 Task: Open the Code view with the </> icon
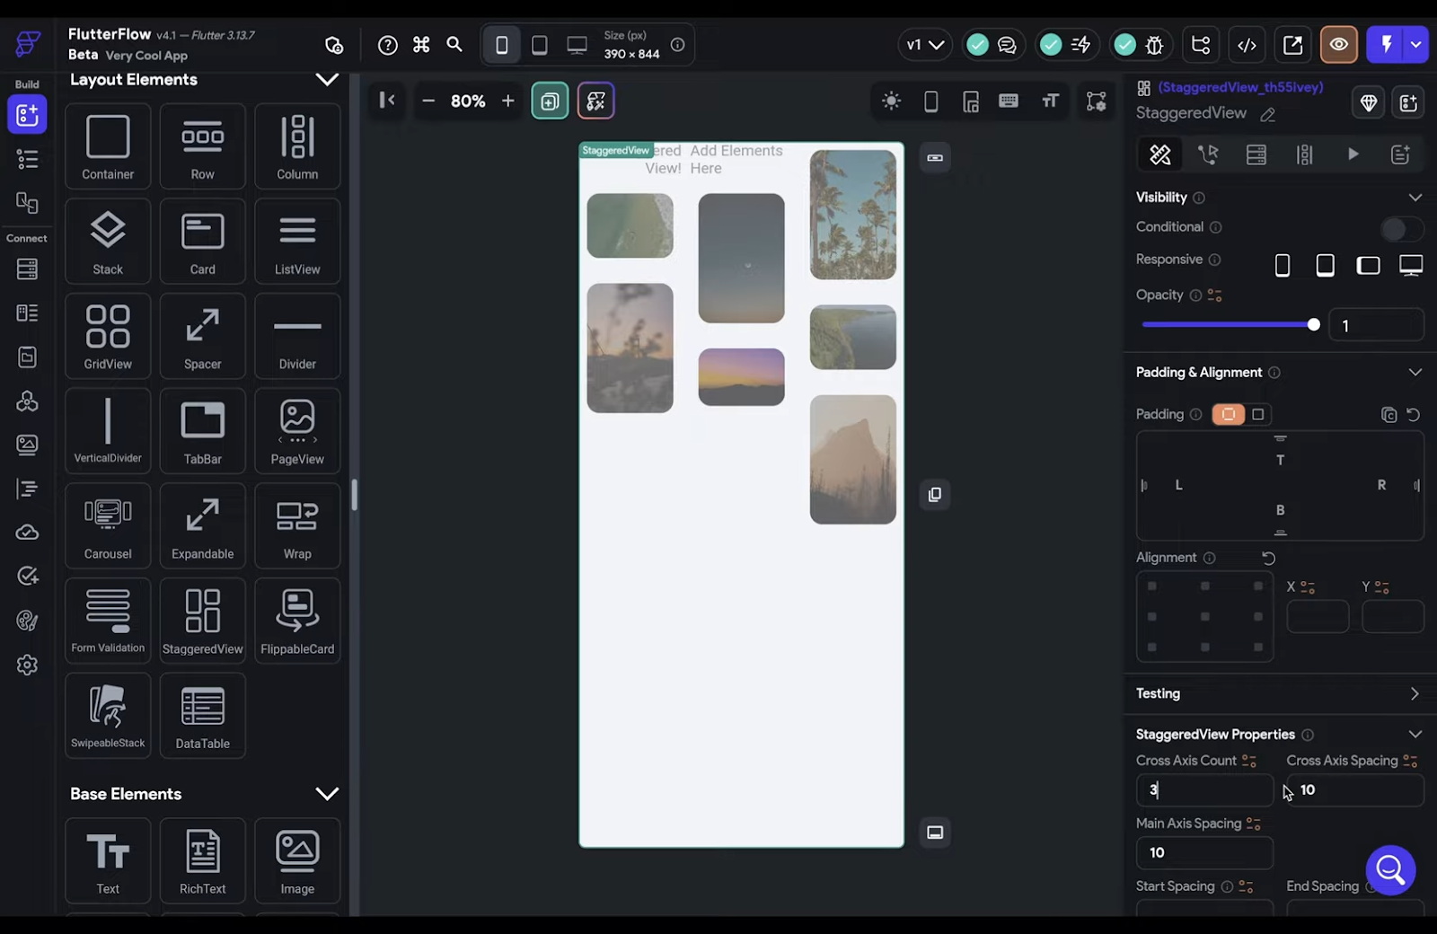(1247, 44)
